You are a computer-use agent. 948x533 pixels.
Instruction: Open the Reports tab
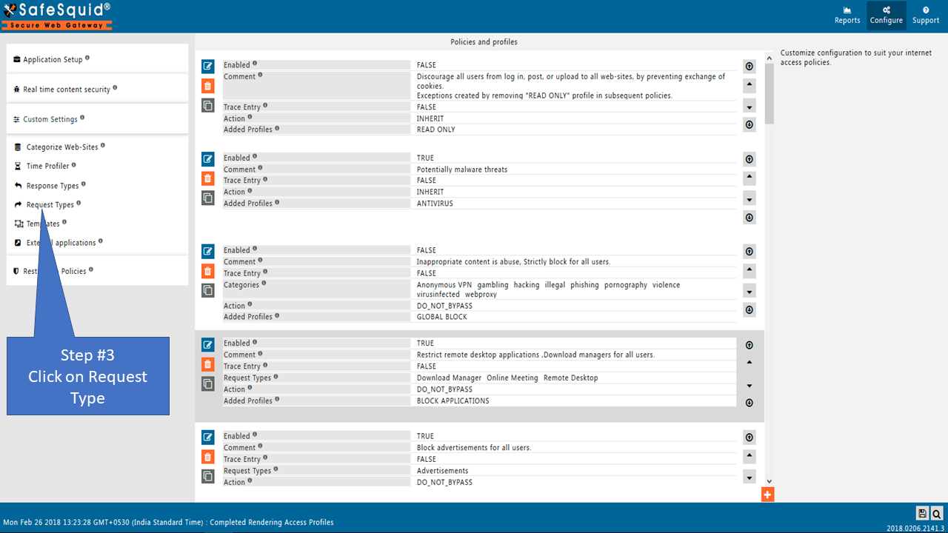(x=847, y=15)
